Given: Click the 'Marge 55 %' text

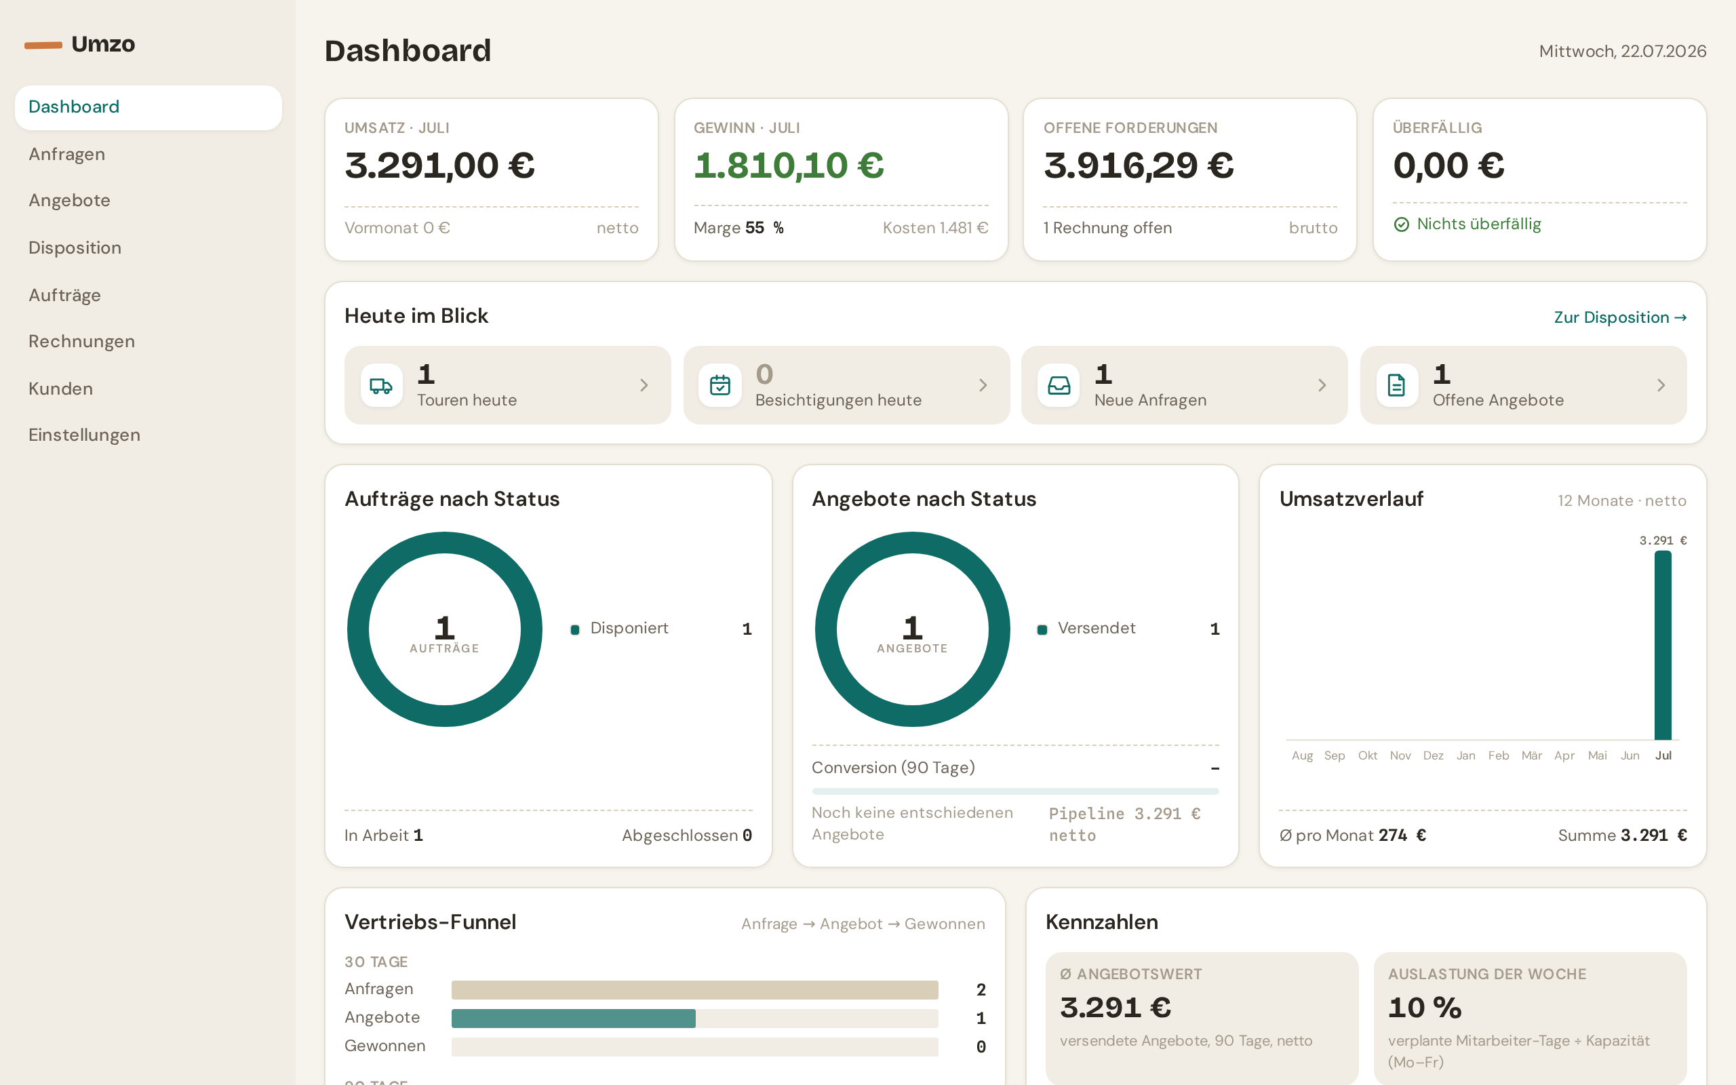Looking at the screenshot, I should click(x=739, y=229).
